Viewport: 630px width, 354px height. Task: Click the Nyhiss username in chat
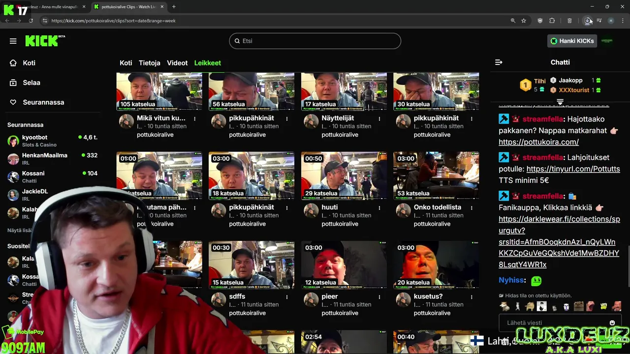(x=511, y=280)
